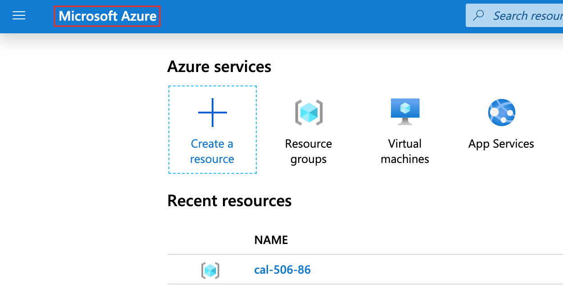Screen dimensions: 563x298
Task: Click the 'Resource groups' text label
Action: tap(309, 151)
